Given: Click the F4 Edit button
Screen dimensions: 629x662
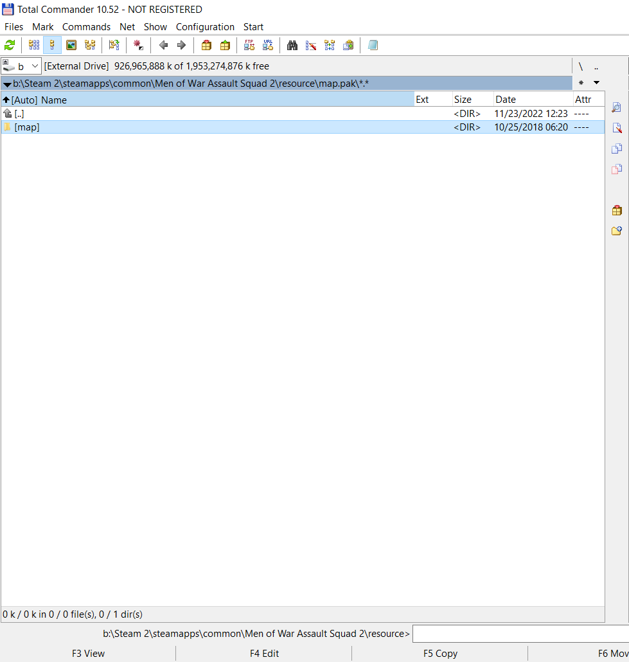Looking at the screenshot, I should (264, 653).
